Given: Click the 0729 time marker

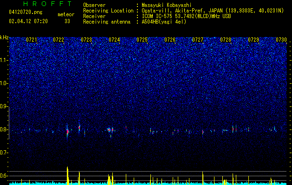Looking at the screenshot, I should [253, 40].
